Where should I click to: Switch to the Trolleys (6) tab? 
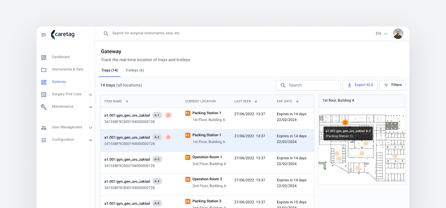click(134, 70)
